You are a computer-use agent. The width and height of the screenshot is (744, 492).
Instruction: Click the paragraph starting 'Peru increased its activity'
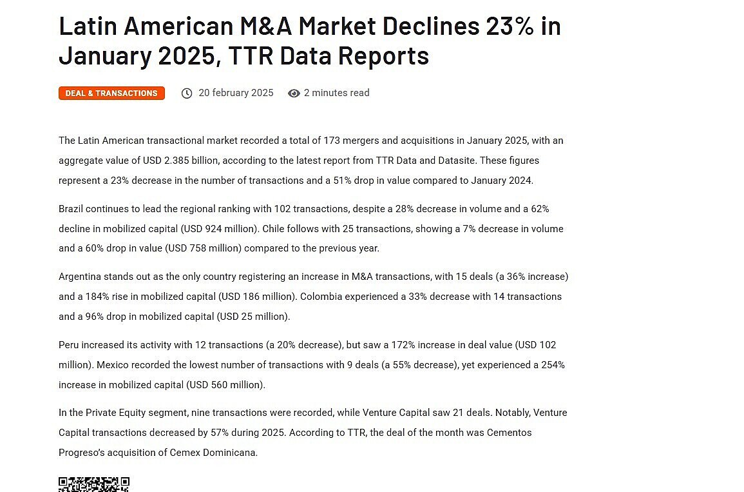pyautogui.click(x=312, y=365)
